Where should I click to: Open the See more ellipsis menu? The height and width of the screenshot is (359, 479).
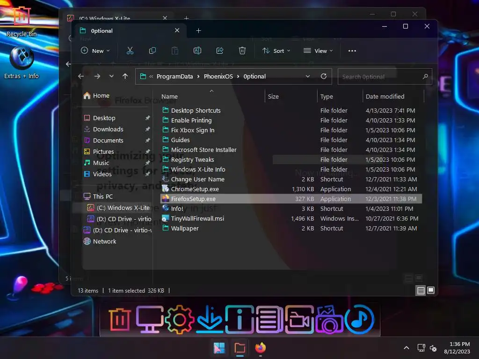352,50
